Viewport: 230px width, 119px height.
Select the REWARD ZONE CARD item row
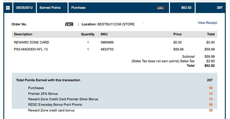point(114,42)
